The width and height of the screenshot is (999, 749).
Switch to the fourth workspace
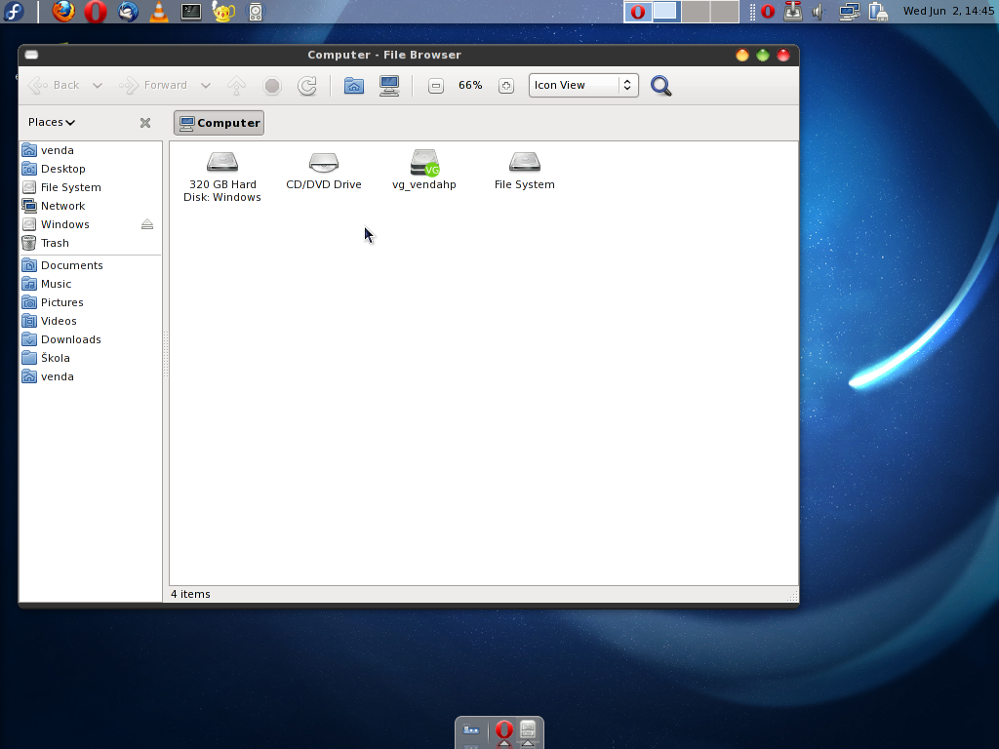[725, 12]
